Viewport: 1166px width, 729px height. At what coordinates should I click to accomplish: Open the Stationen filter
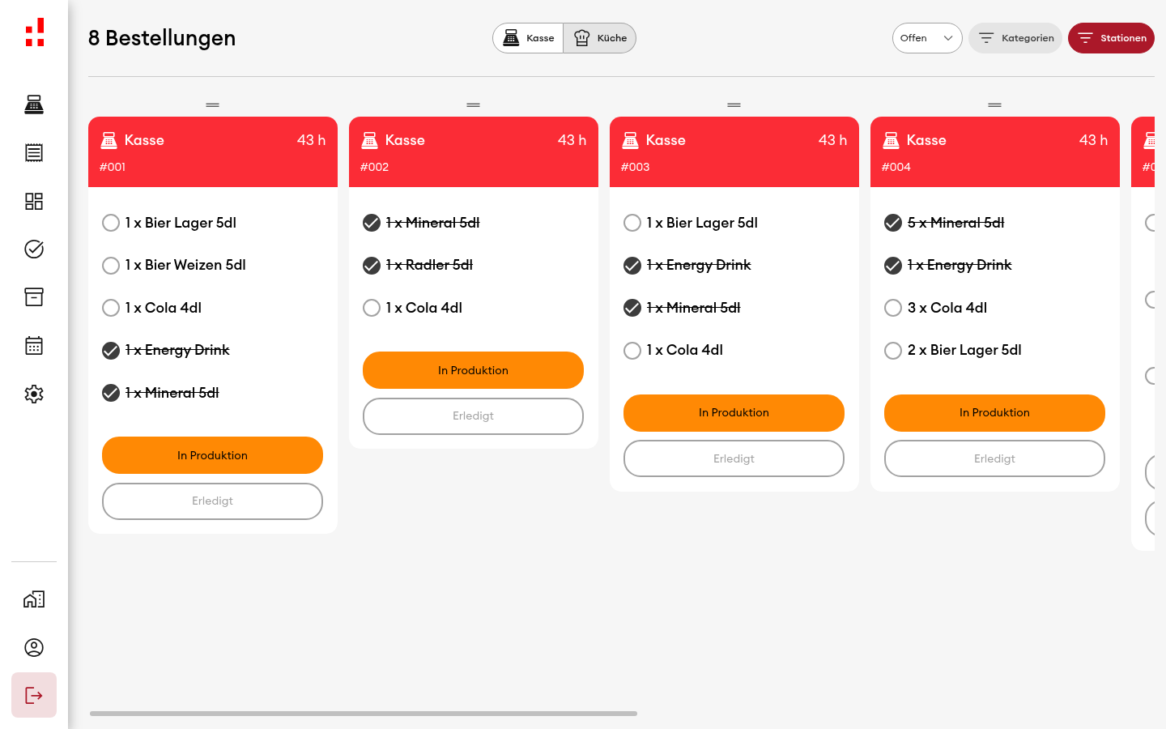pos(1111,38)
